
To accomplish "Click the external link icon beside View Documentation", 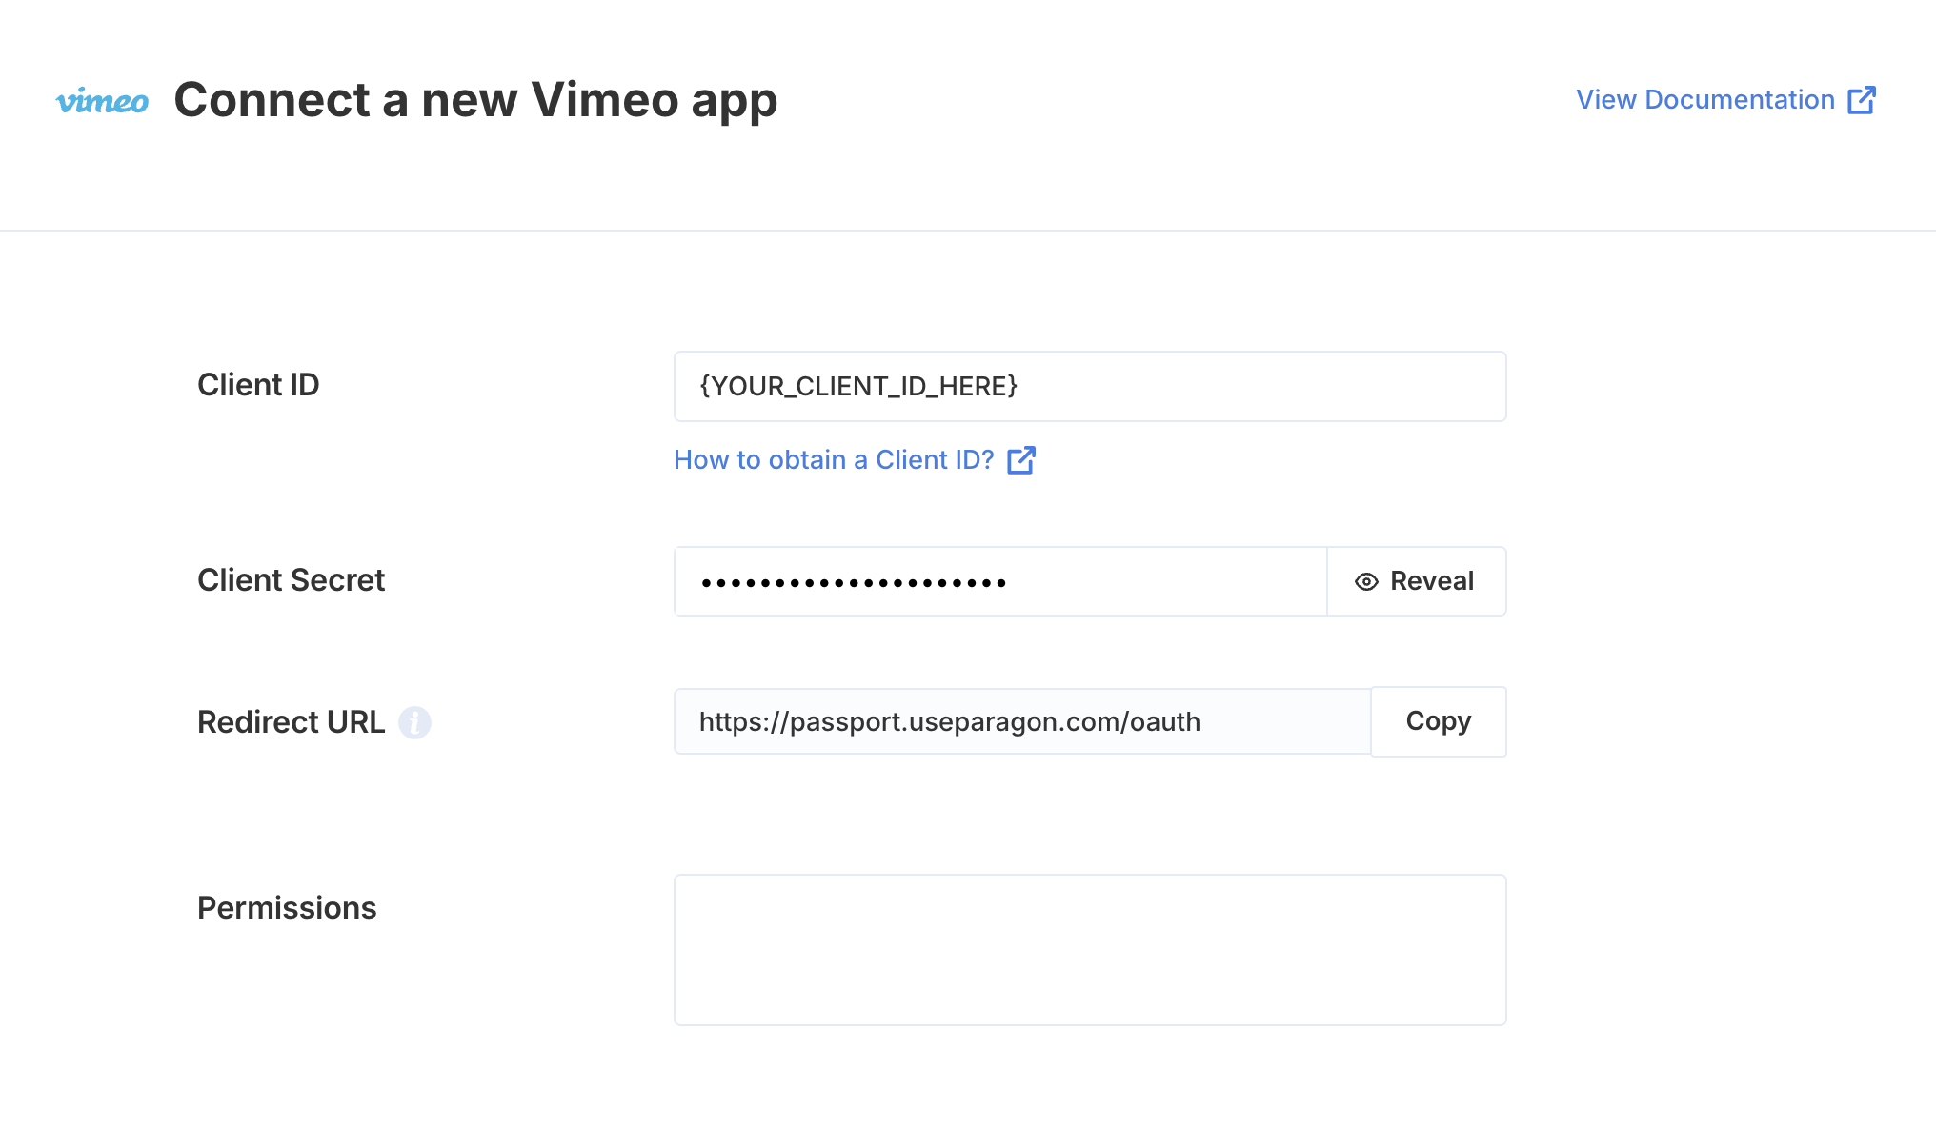I will click(1861, 100).
